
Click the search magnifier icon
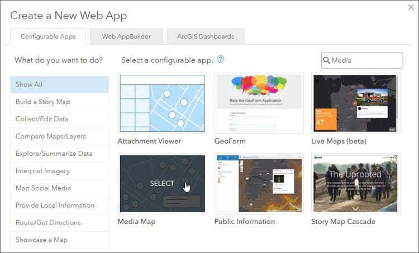click(326, 60)
